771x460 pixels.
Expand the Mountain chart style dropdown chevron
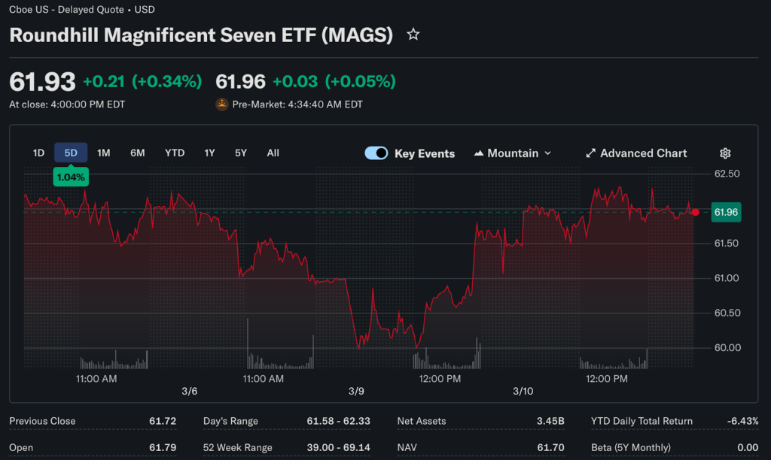coord(547,153)
